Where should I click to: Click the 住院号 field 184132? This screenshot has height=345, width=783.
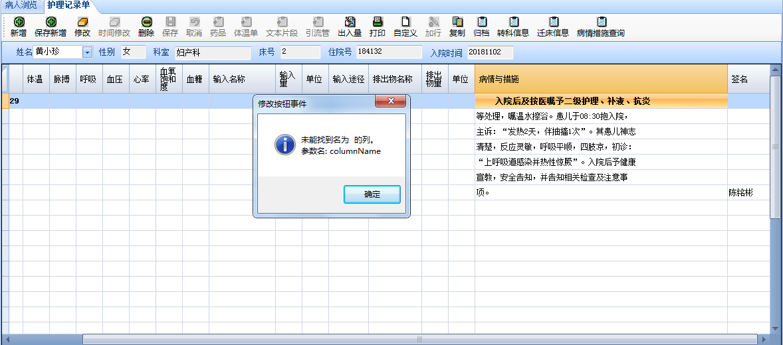tap(389, 52)
